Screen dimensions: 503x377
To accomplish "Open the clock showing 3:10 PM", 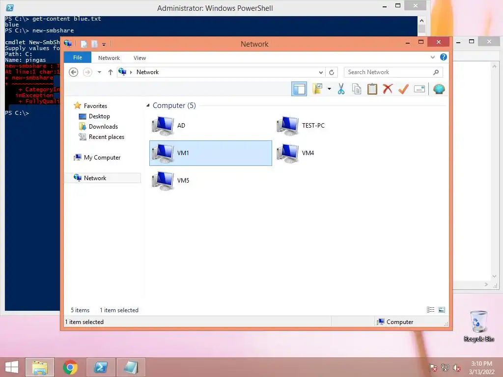I will point(481,368).
